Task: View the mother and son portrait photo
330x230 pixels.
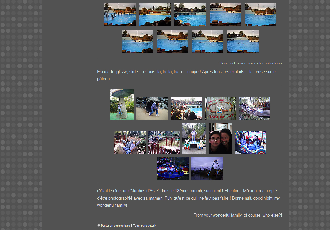Action: click(x=220, y=139)
